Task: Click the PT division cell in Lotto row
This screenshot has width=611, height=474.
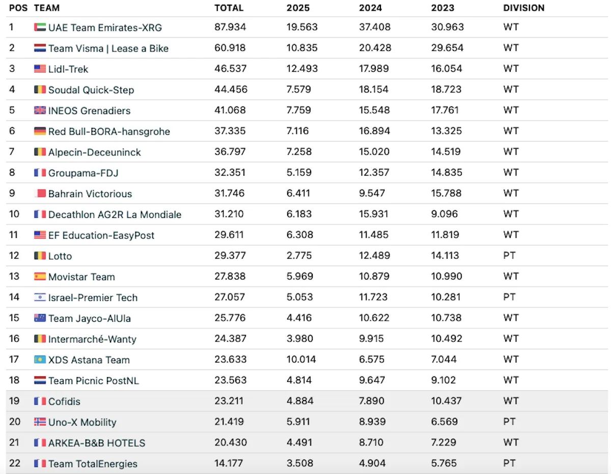Action: pos(510,256)
